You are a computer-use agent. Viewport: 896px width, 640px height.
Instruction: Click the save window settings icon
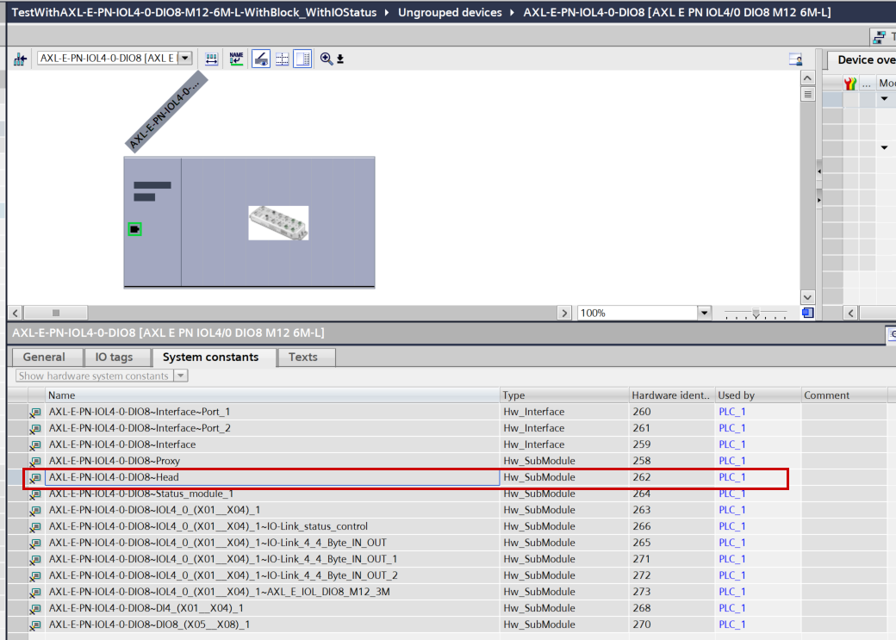(x=796, y=59)
